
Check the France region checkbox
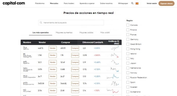pos(128,35)
